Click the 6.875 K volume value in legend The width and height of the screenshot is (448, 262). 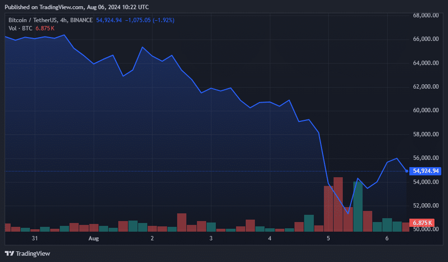[45, 28]
